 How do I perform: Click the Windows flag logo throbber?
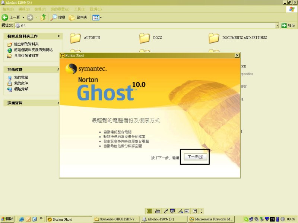(292, 9)
